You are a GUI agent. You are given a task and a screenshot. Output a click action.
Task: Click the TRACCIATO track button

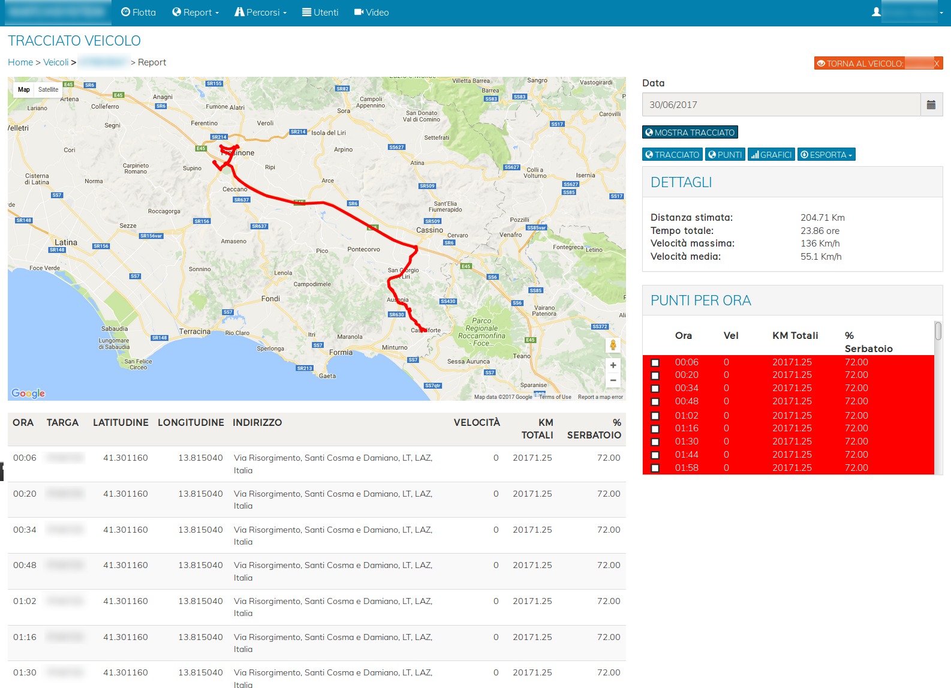(x=672, y=155)
